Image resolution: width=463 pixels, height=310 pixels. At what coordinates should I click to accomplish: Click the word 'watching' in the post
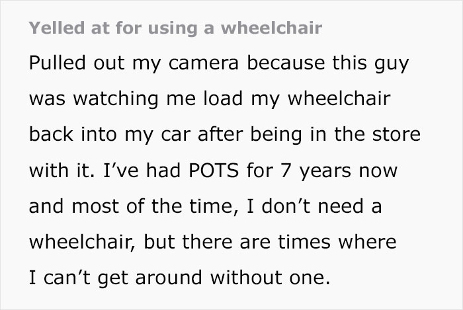pyautogui.click(x=116, y=98)
